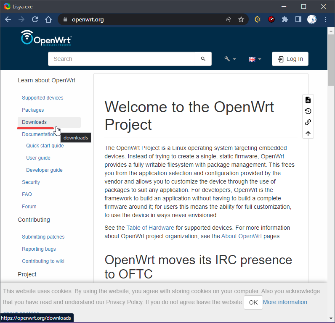The width and height of the screenshot is (335, 323).
Task: Maximize the Lisya.exe window
Action: tap(303, 6)
